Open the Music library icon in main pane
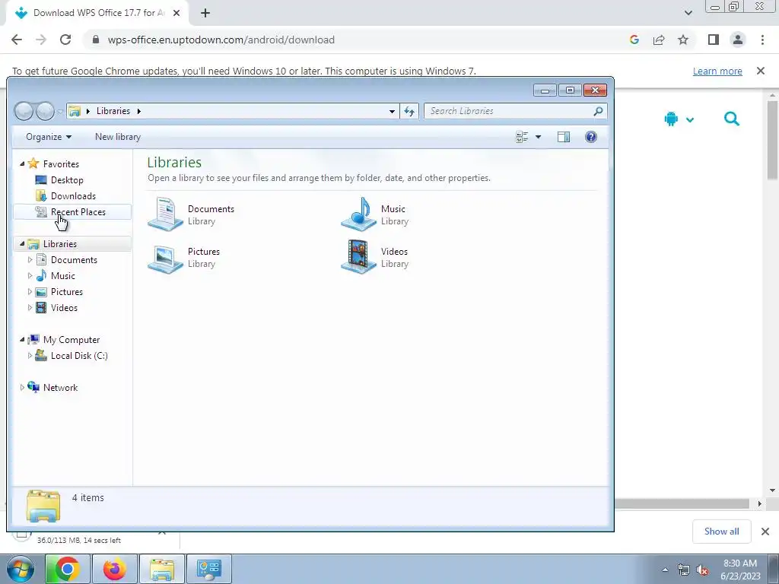This screenshot has height=584, width=779. [x=359, y=214]
